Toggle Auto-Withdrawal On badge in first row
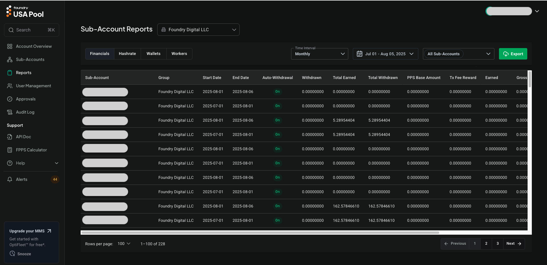This screenshot has width=547, height=265. click(277, 92)
